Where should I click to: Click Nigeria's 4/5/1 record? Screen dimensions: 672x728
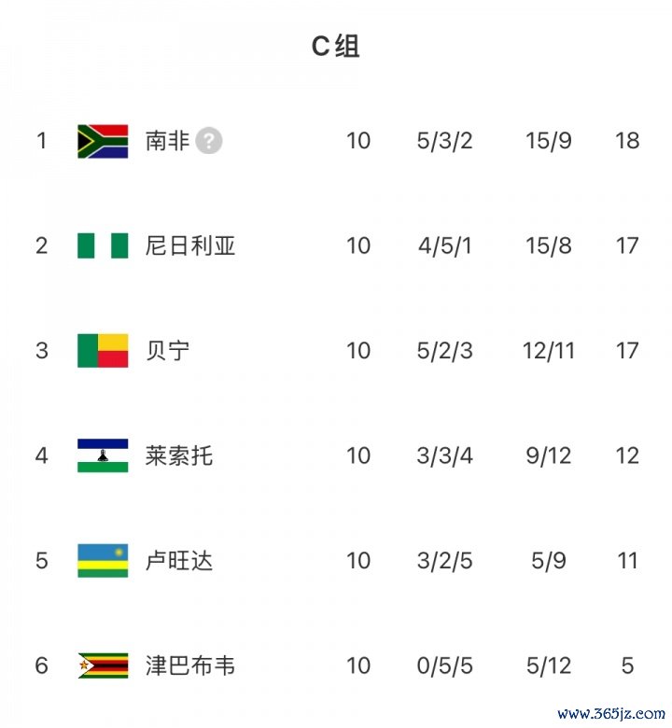click(445, 245)
